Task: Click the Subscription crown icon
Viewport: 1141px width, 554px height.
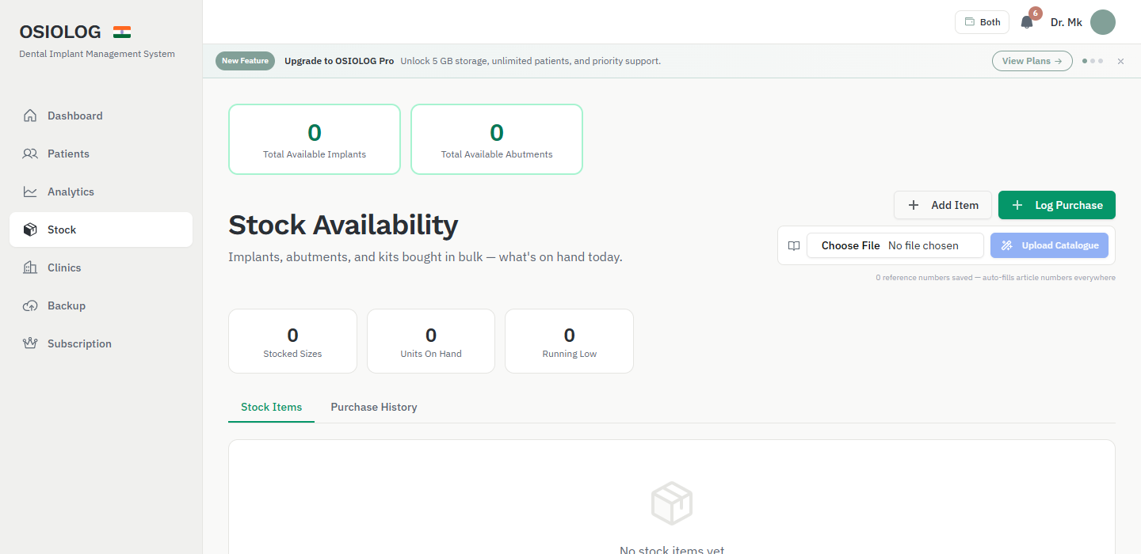Action: click(30, 343)
